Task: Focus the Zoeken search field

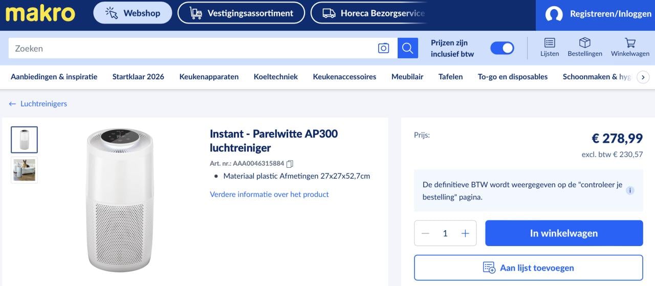Action: coord(192,48)
